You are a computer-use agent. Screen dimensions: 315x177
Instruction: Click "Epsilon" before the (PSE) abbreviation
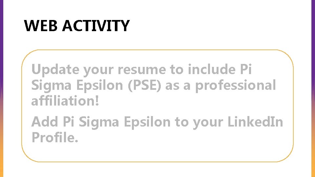(100, 86)
